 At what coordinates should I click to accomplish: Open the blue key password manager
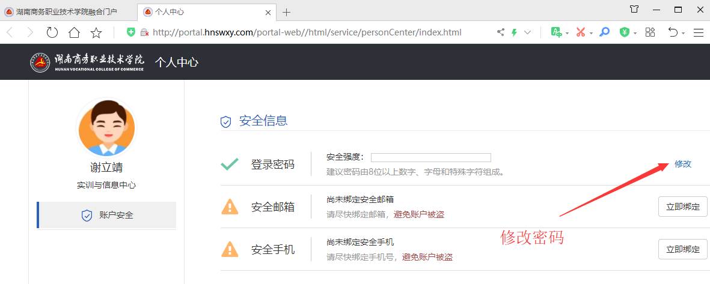click(x=604, y=32)
